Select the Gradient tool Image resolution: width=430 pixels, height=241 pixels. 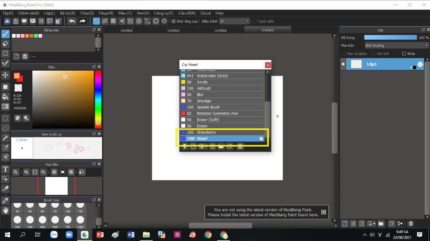click(x=5, y=107)
